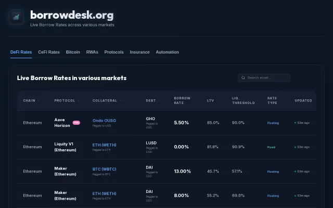This screenshot has height=208, width=333.
Task: Open ETH (WETH) link in 8.00% Maker row
Action: tap(104, 193)
